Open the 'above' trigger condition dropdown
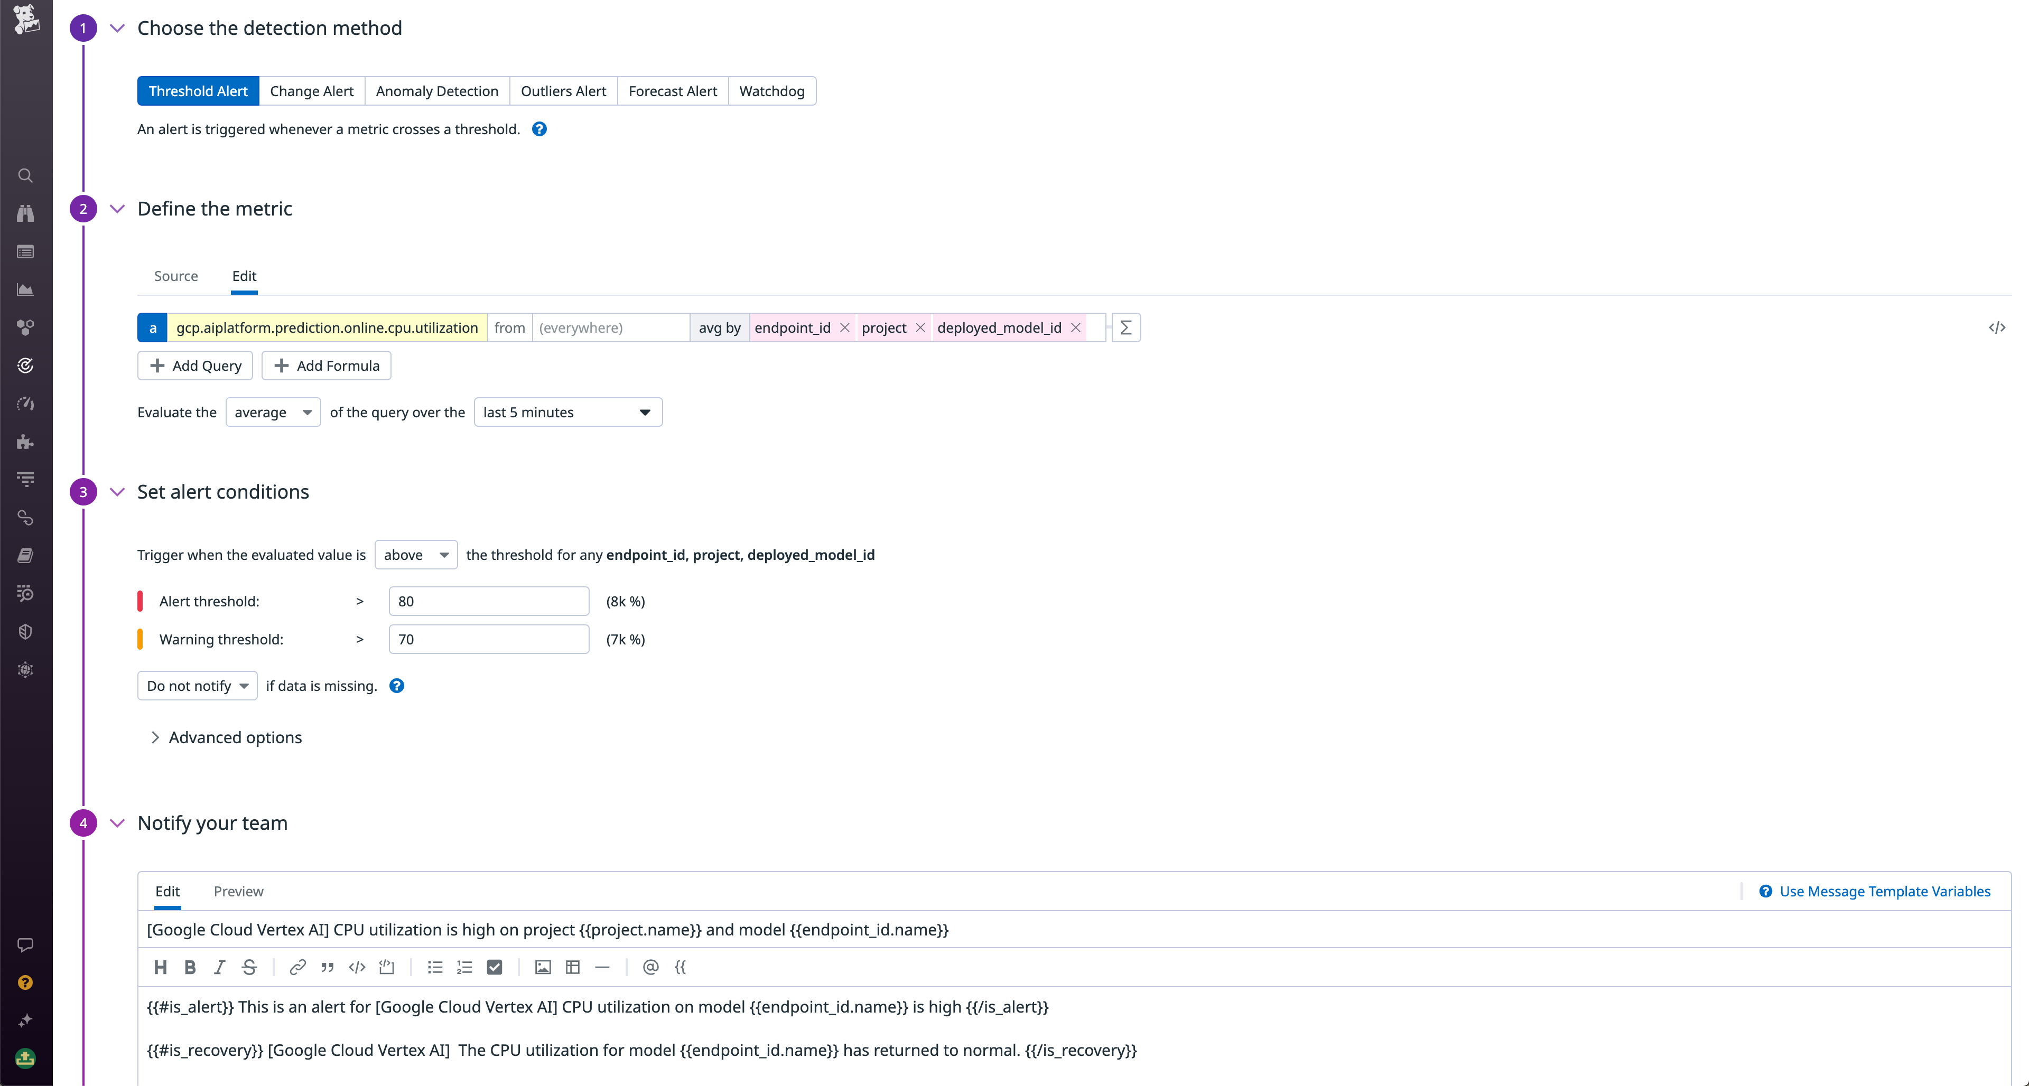The width and height of the screenshot is (2029, 1086). click(415, 555)
